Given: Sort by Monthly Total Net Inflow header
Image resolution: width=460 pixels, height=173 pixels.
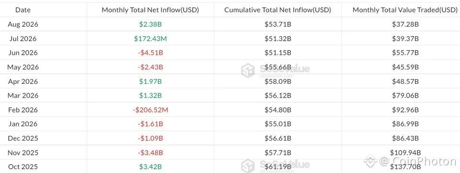Looking at the screenshot, I should (x=150, y=10).
